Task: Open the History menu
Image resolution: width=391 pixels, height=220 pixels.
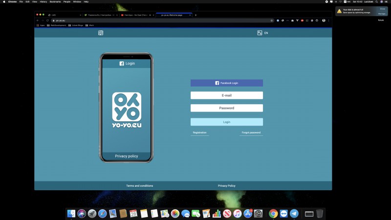Action: (x=43, y=2)
